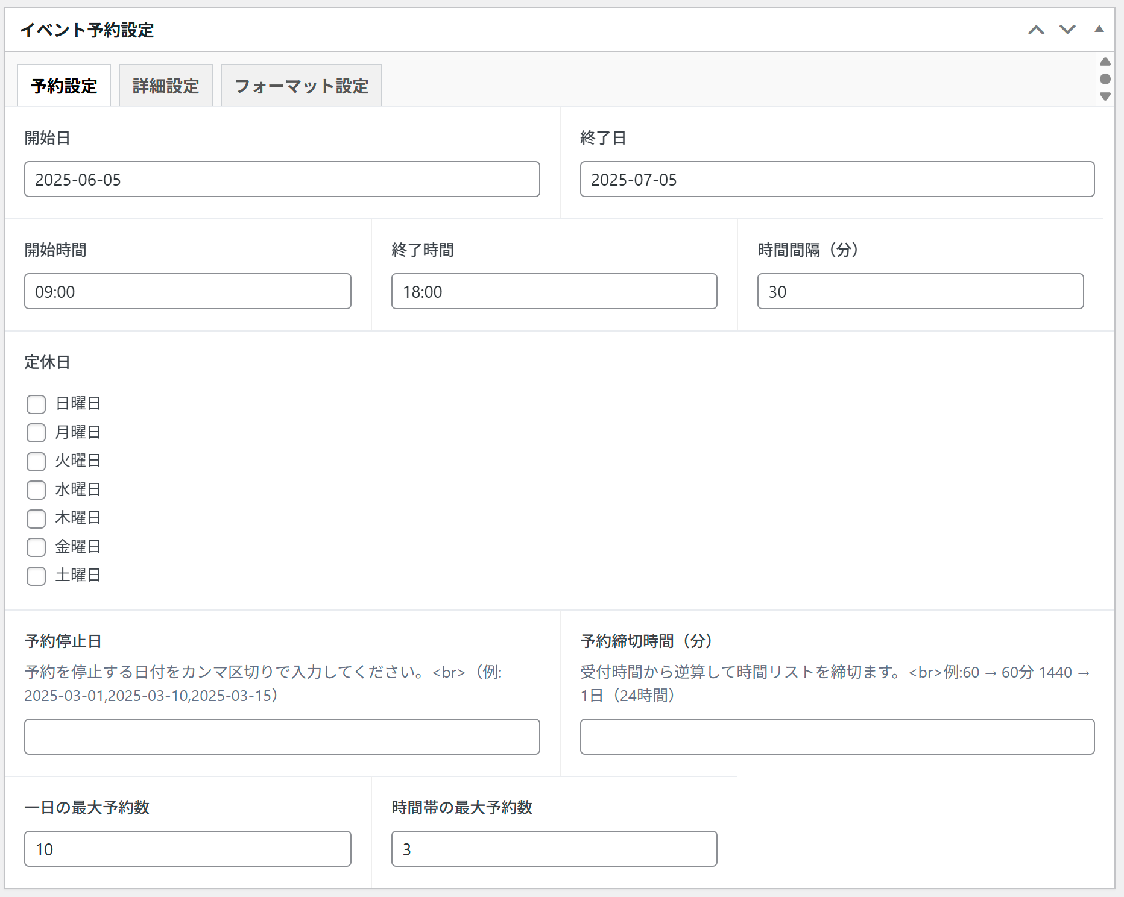Collapse the イベント予約設定 panel
The image size is (1124, 897).
click(1099, 29)
